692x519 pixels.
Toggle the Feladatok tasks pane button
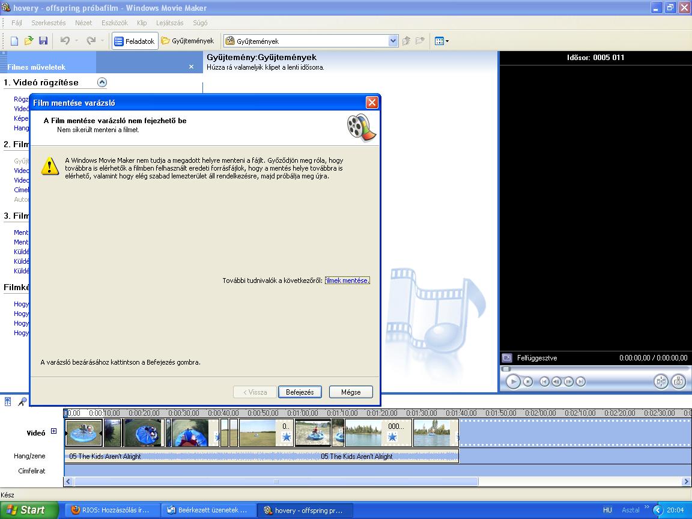(x=135, y=41)
